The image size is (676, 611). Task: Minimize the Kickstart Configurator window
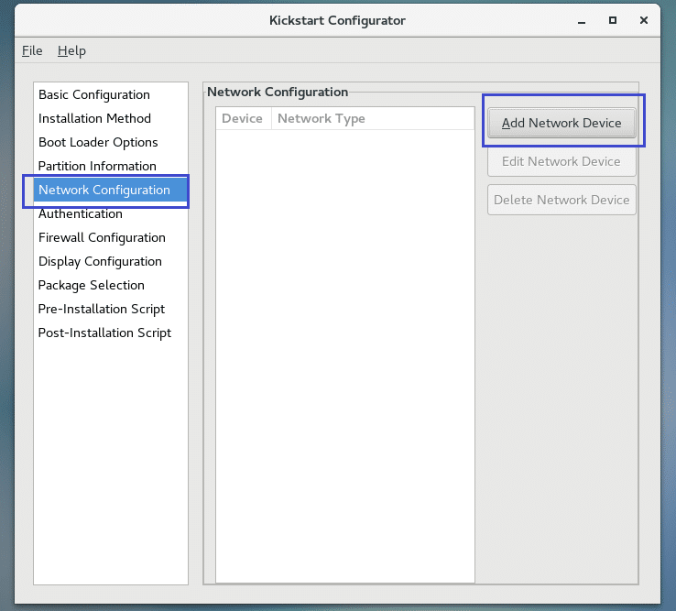[583, 19]
